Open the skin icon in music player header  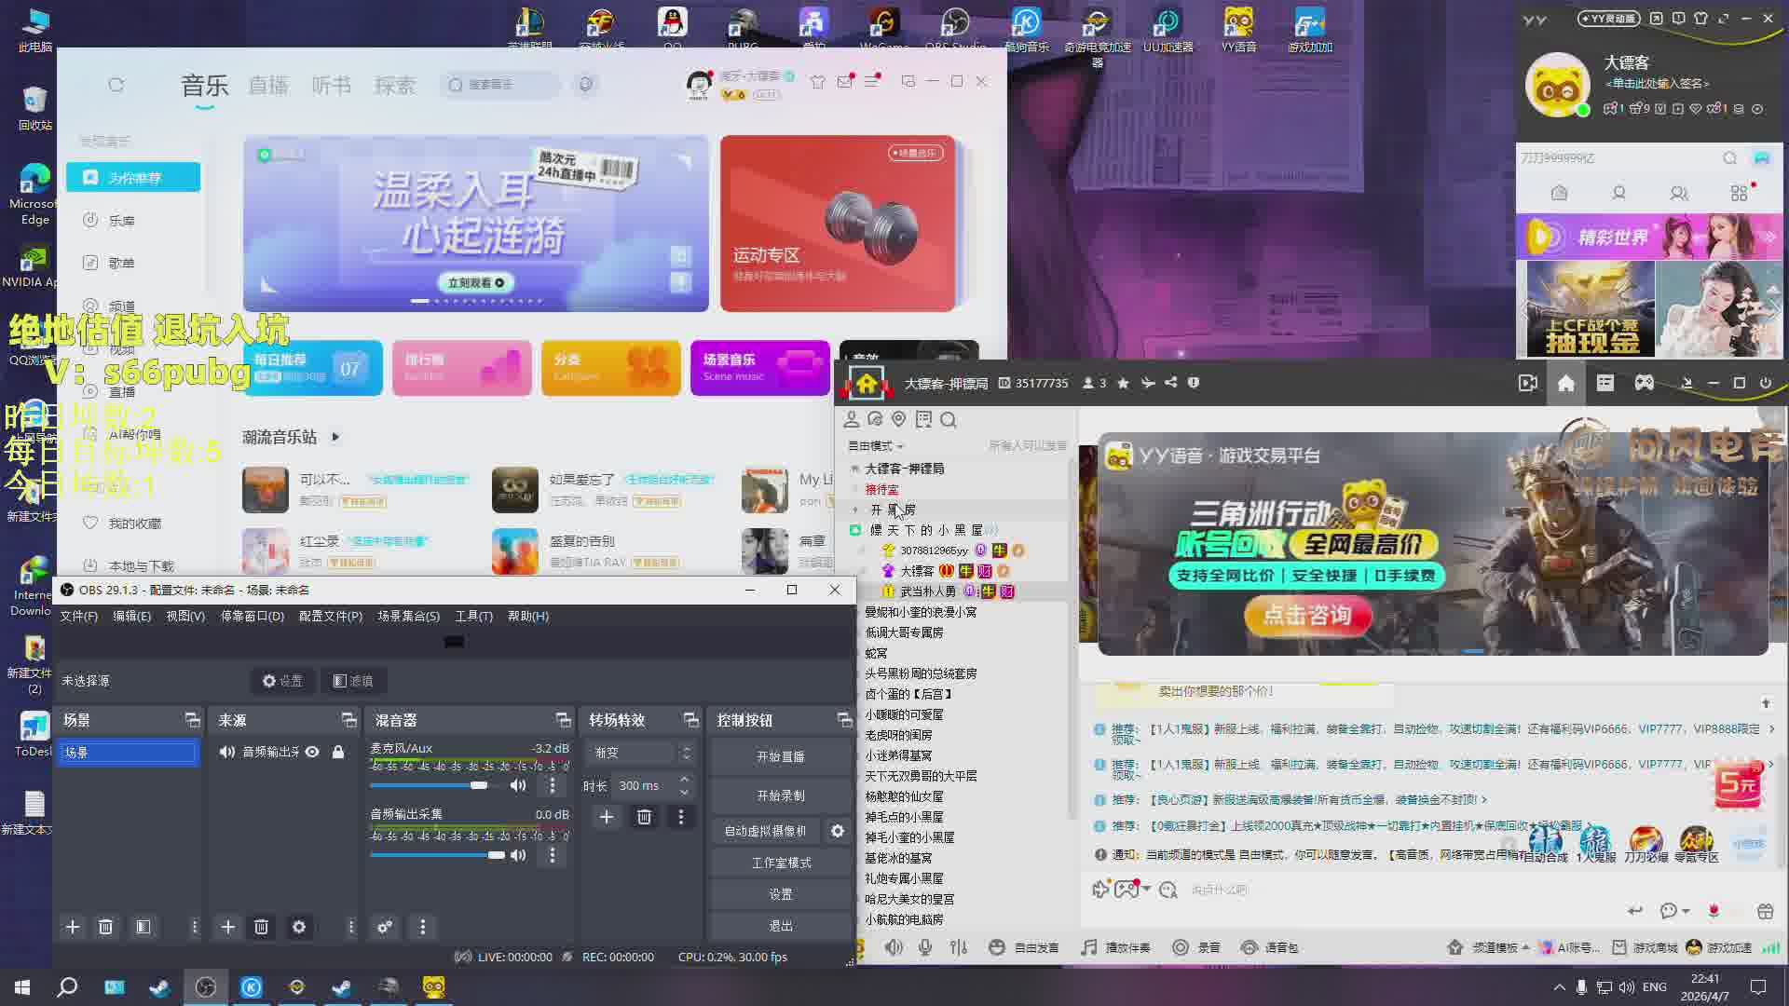[817, 82]
